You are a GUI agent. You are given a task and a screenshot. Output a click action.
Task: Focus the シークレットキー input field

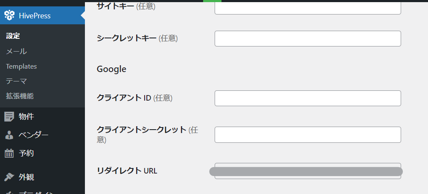(x=308, y=38)
